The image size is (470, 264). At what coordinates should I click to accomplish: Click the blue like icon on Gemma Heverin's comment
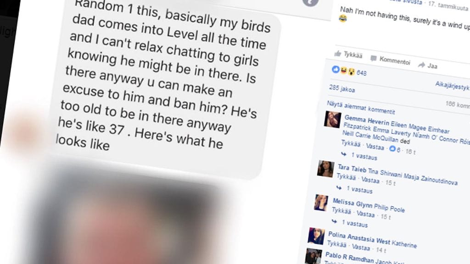(x=392, y=148)
